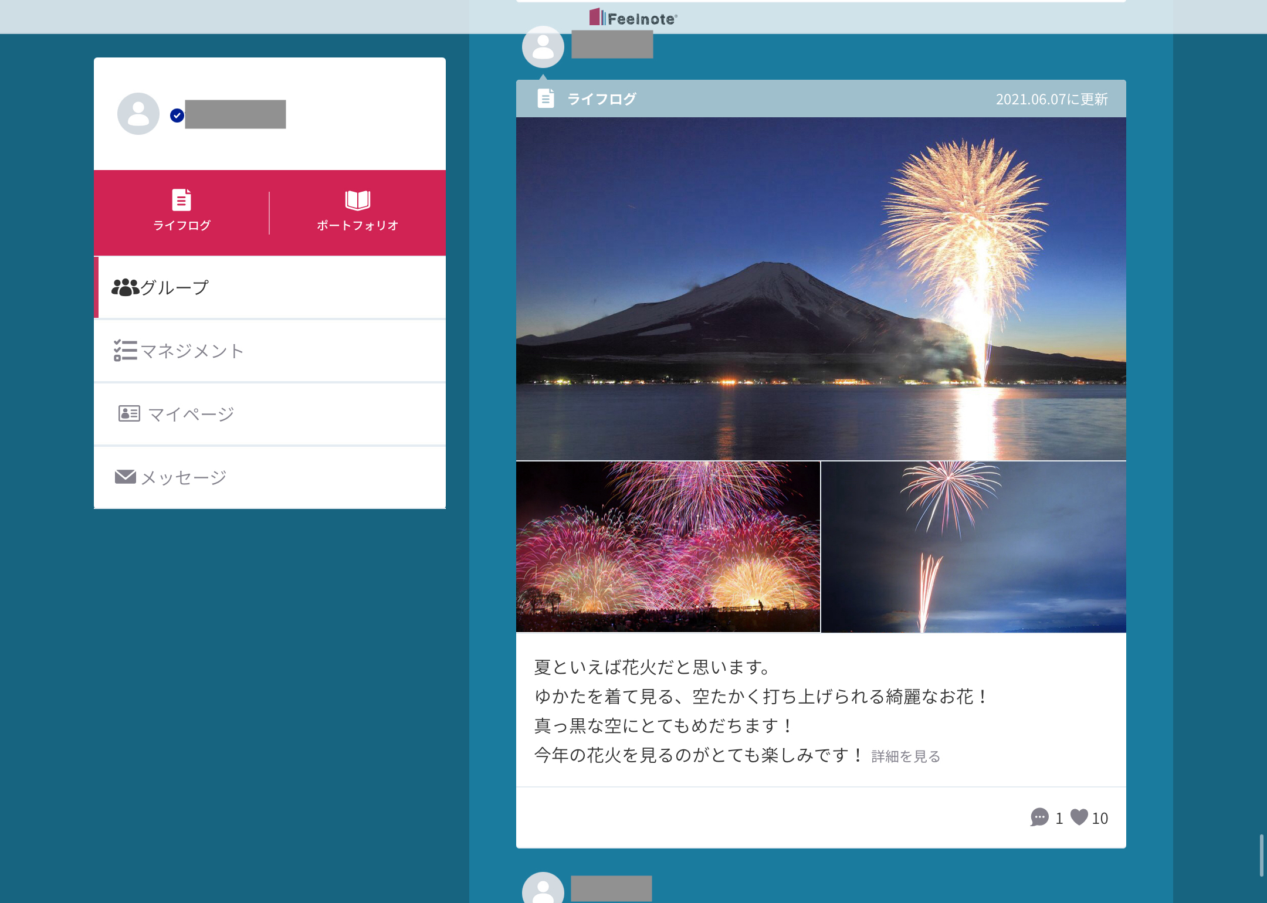Click the ID card icon beside マイページ
Image resolution: width=1267 pixels, height=903 pixels.
pyautogui.click(x=129, y=413)
